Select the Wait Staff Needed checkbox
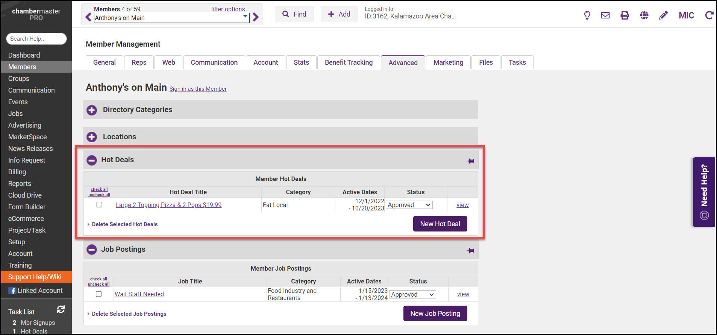This screenshot has height=335, width=717. 99,294
